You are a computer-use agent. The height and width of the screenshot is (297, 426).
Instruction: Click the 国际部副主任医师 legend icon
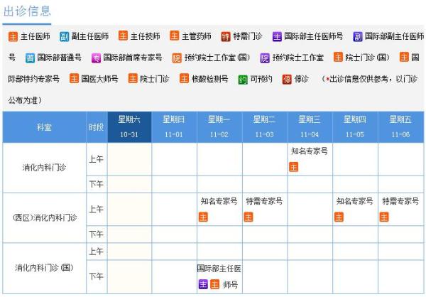tap(358, 36)
